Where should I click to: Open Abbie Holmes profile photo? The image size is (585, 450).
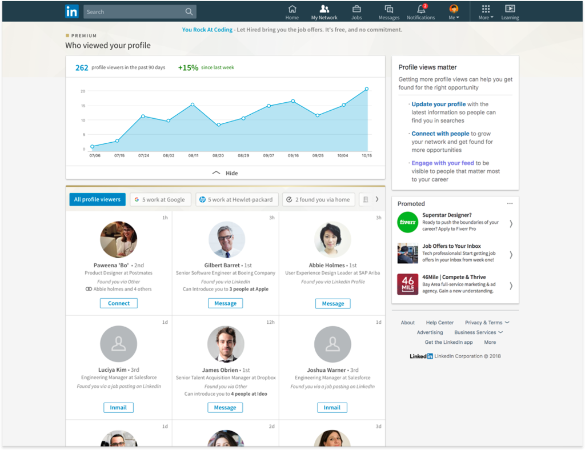point(332,239)
